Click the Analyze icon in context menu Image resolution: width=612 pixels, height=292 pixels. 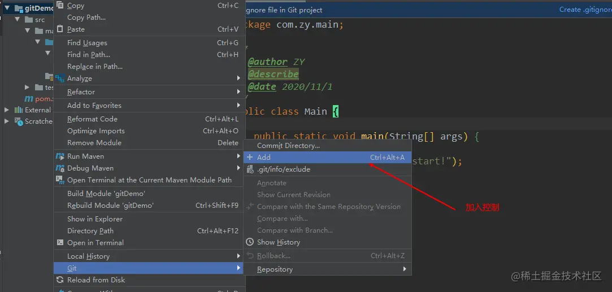pos(60,79)
